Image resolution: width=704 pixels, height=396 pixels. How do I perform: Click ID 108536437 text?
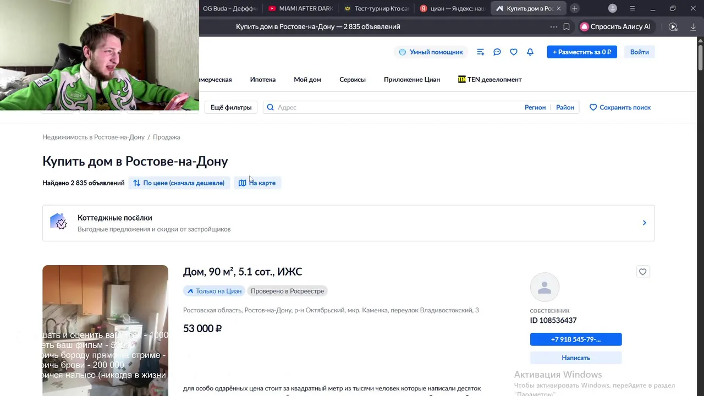[553, 321]
